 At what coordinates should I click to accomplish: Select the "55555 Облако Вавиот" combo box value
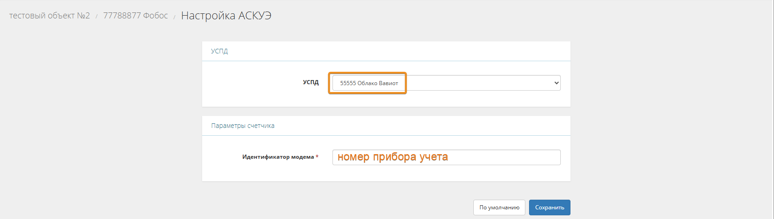(x=369, y=83)
